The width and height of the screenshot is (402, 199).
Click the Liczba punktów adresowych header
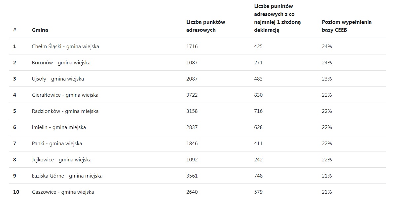(205, 26)
